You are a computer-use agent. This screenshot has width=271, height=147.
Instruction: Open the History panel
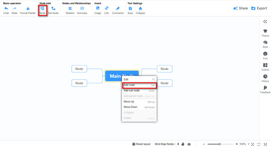[x=265, y=77]
